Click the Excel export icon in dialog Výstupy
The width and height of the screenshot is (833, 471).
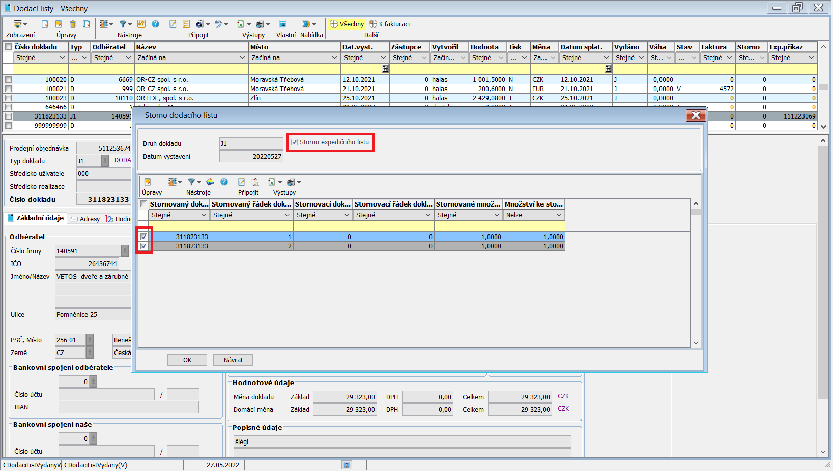[x=272, y=182]
